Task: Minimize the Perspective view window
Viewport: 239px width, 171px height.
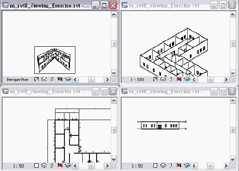Action: pos(95,6)
